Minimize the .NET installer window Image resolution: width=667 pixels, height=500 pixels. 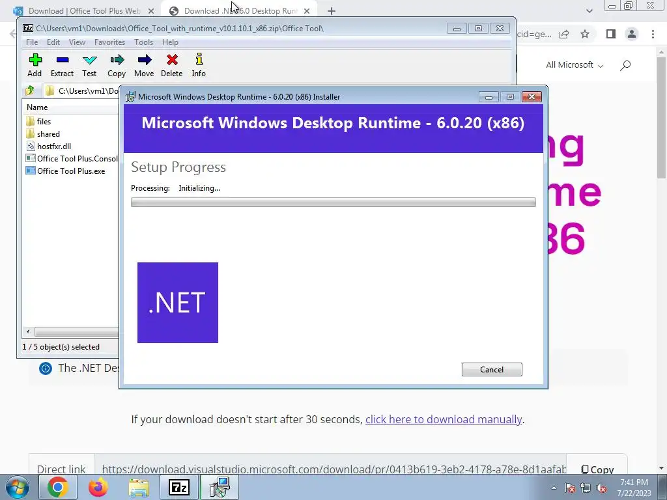click(489, 97)
